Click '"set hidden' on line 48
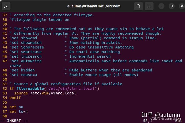Viewport: 185px width, 123px height. (22, 70)
